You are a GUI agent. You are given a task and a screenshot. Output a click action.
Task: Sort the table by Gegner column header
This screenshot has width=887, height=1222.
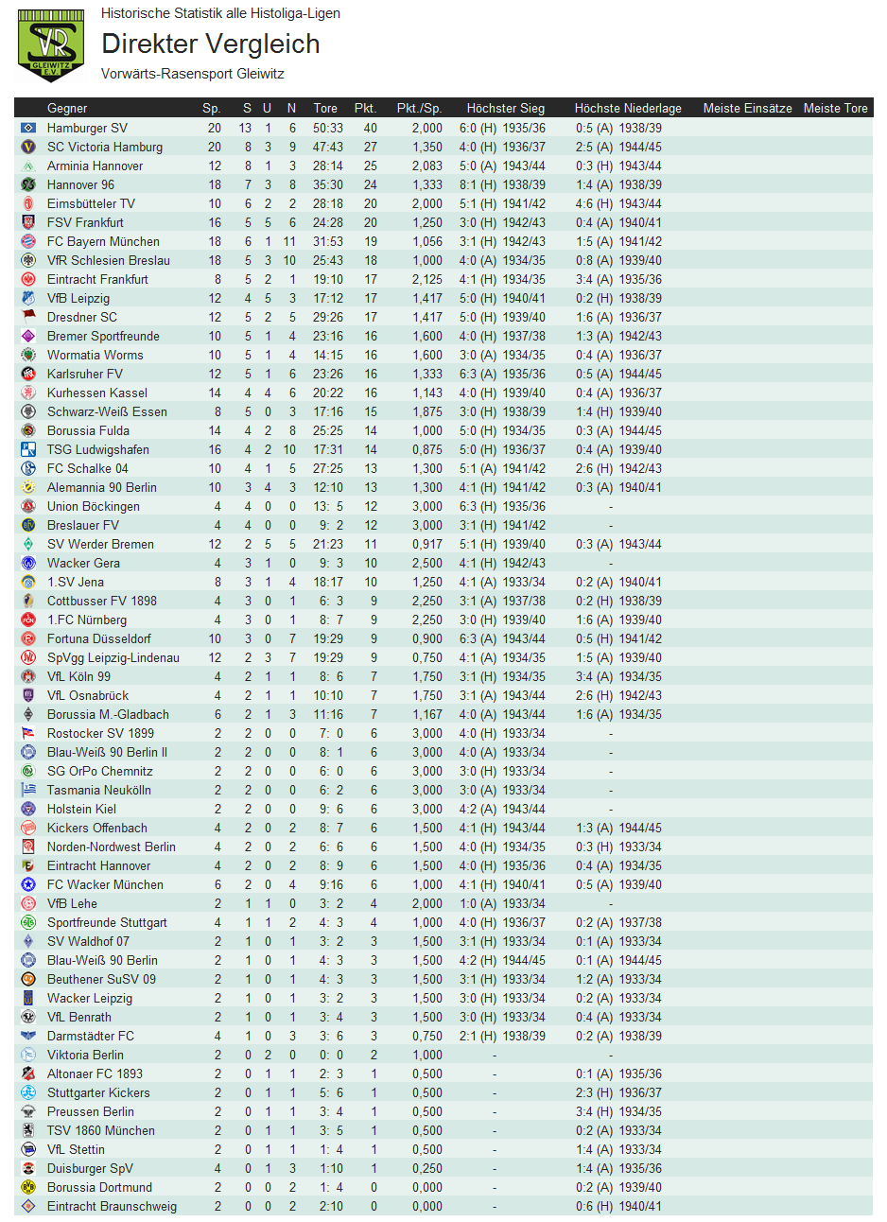[67, 108]
